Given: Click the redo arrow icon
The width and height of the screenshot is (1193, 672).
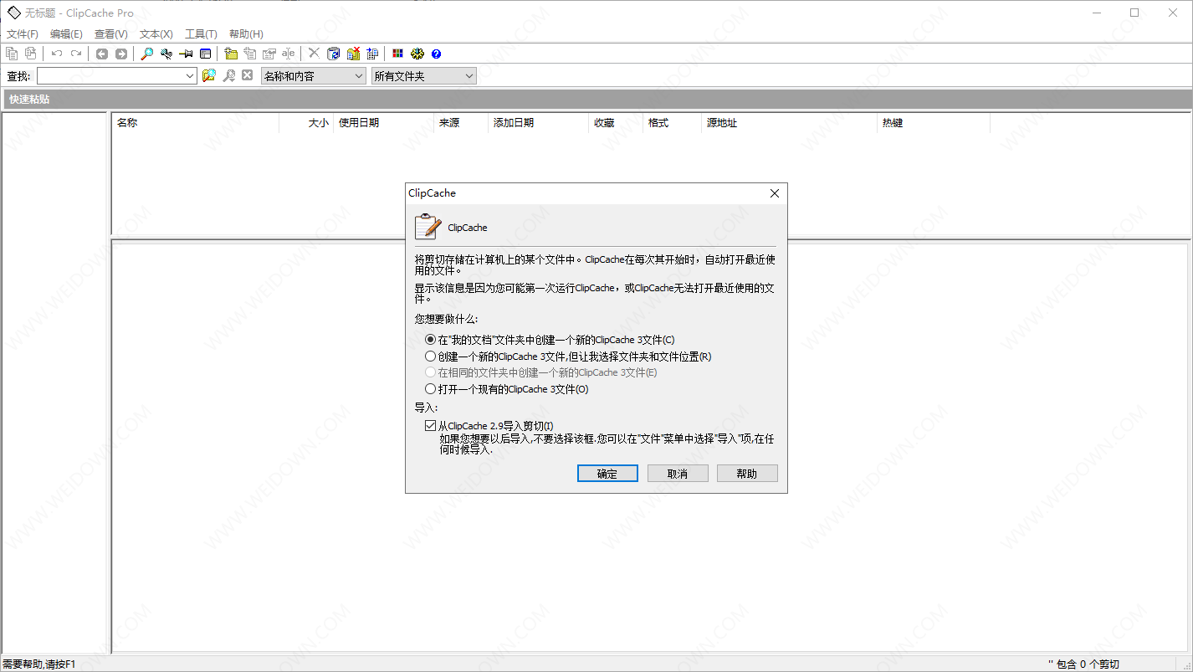Looking at the screenshot, I should coord(76,54).
